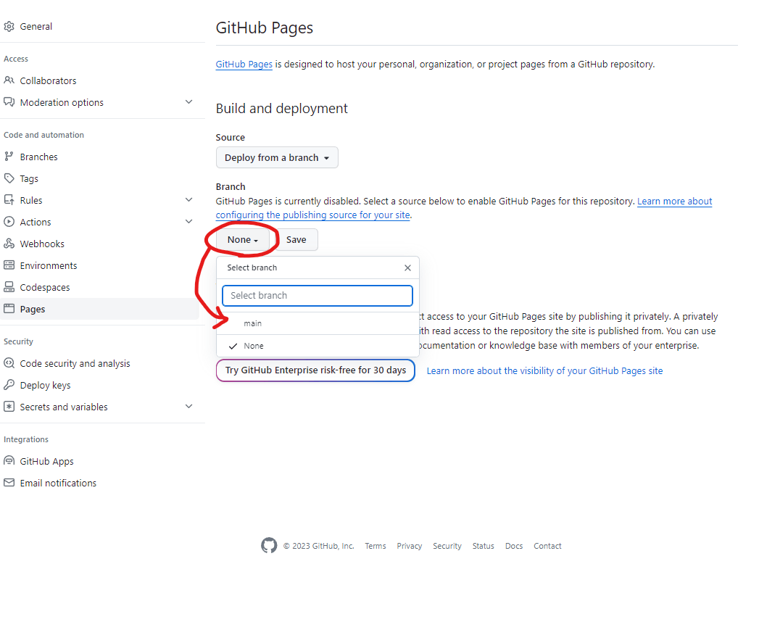The image size is (759, 643).
Task: Click the Tags label icon
Action: [x=9, y=178]
